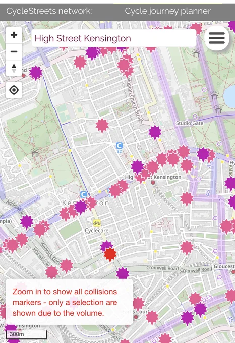Select the purple marker on the blue route's north end
This screenshot has width=235, height=343.
click(x=36, y=73)
